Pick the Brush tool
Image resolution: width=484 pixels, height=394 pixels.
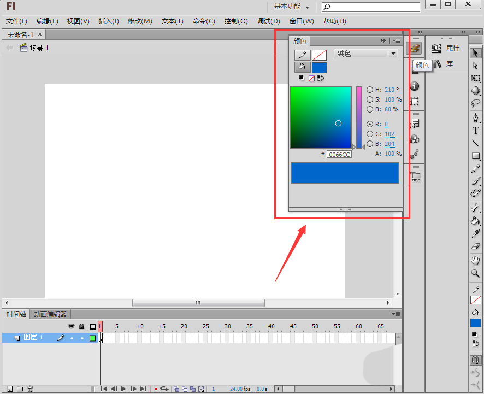(476, 181)
